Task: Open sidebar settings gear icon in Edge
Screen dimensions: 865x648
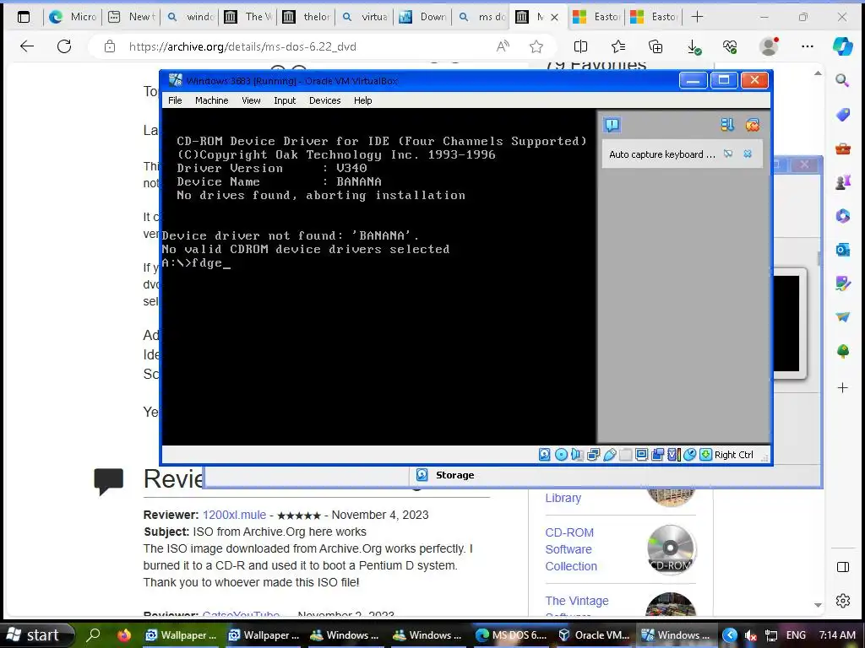Action: pos(842,601)
